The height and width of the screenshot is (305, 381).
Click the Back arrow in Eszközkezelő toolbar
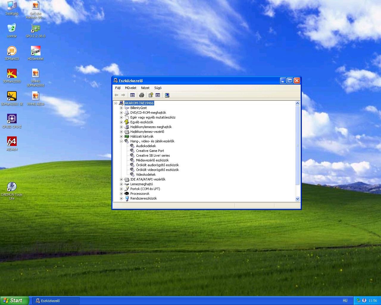coord(116,95)
